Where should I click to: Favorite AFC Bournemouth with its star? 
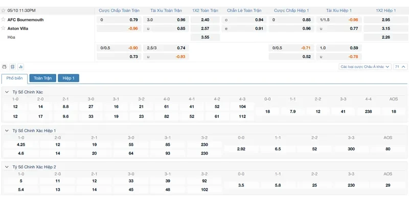click(x=3, y=19)
